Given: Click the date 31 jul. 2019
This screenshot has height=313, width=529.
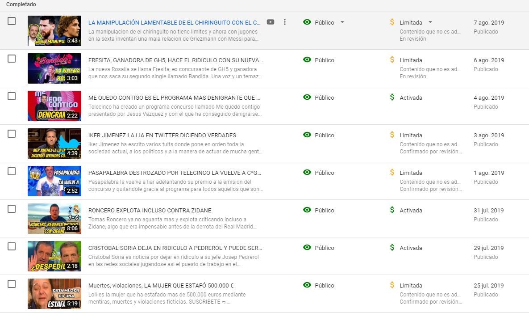Looking at the screenshot, I should tap(488, 210).
